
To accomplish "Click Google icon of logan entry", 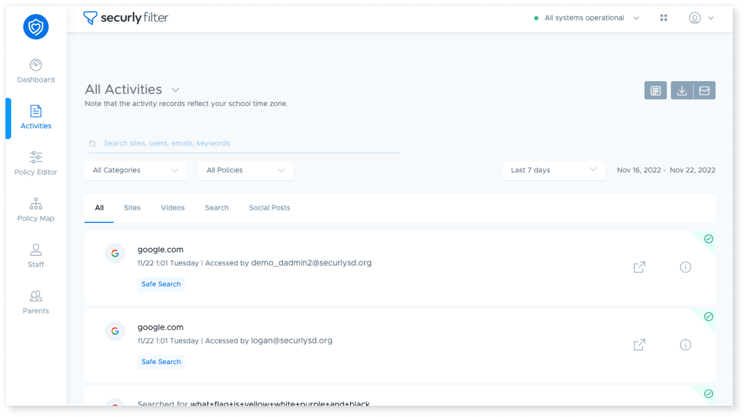I will coord(115,331).
